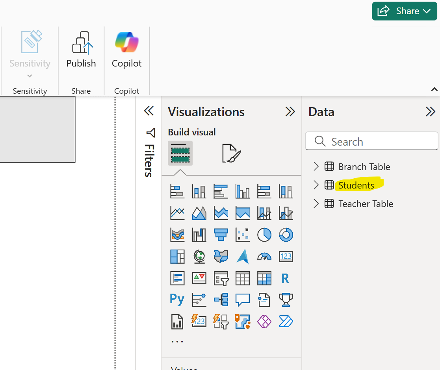
Task: Select the Waterfall chart visual
Action: [x=199, y=235]
